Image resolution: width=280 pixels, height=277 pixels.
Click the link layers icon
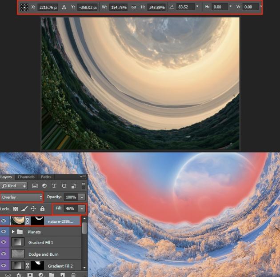click(x=8, y=275)
